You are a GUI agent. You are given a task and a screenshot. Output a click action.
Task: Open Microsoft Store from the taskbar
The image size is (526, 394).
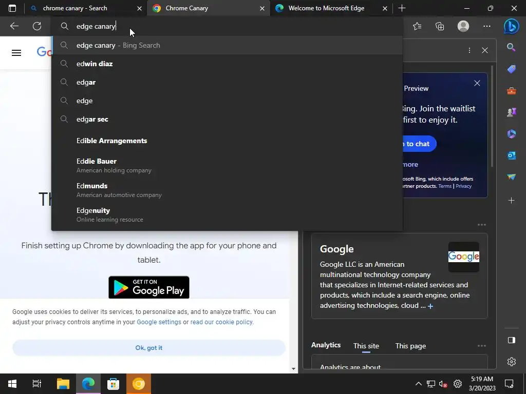coord(113,384)
